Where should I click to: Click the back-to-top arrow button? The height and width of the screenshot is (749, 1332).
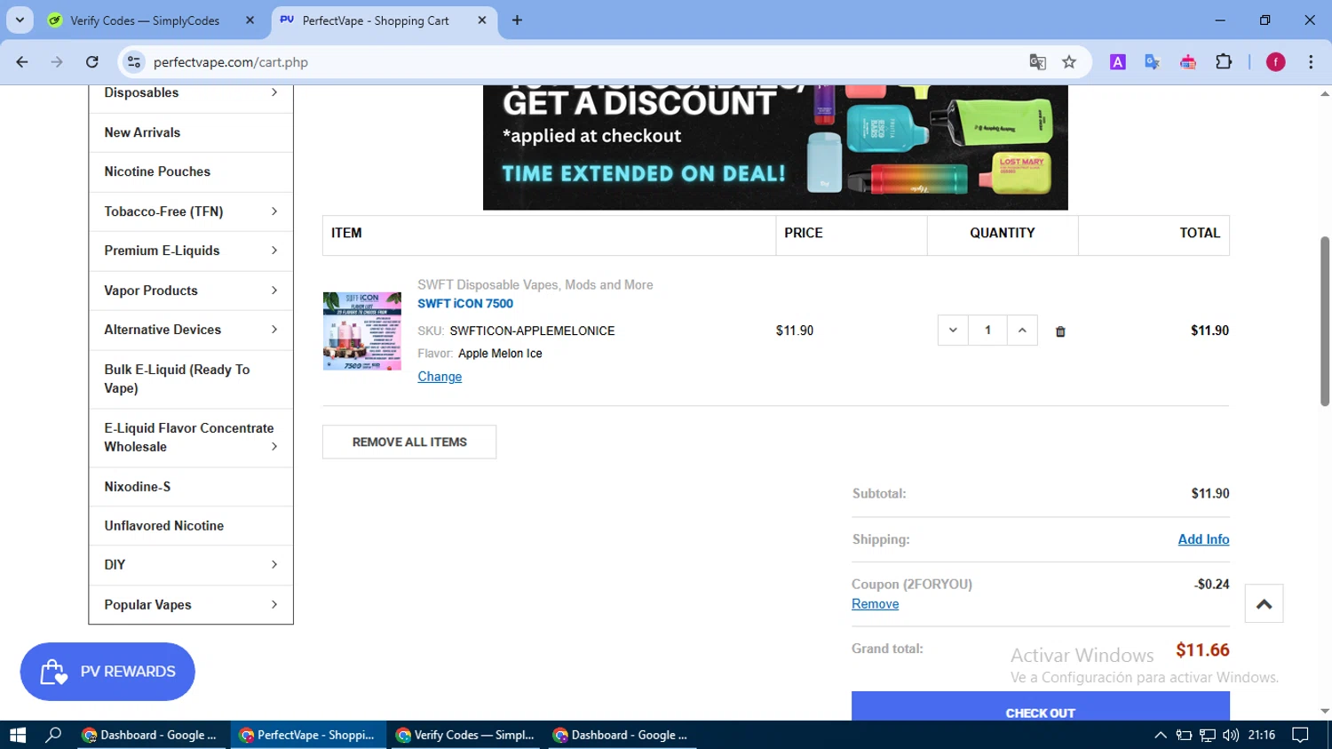coord(1264,604)
